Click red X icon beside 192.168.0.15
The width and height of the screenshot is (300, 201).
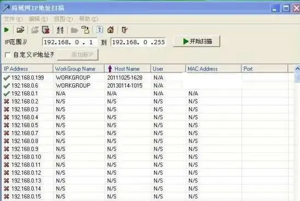click(7, 197)
